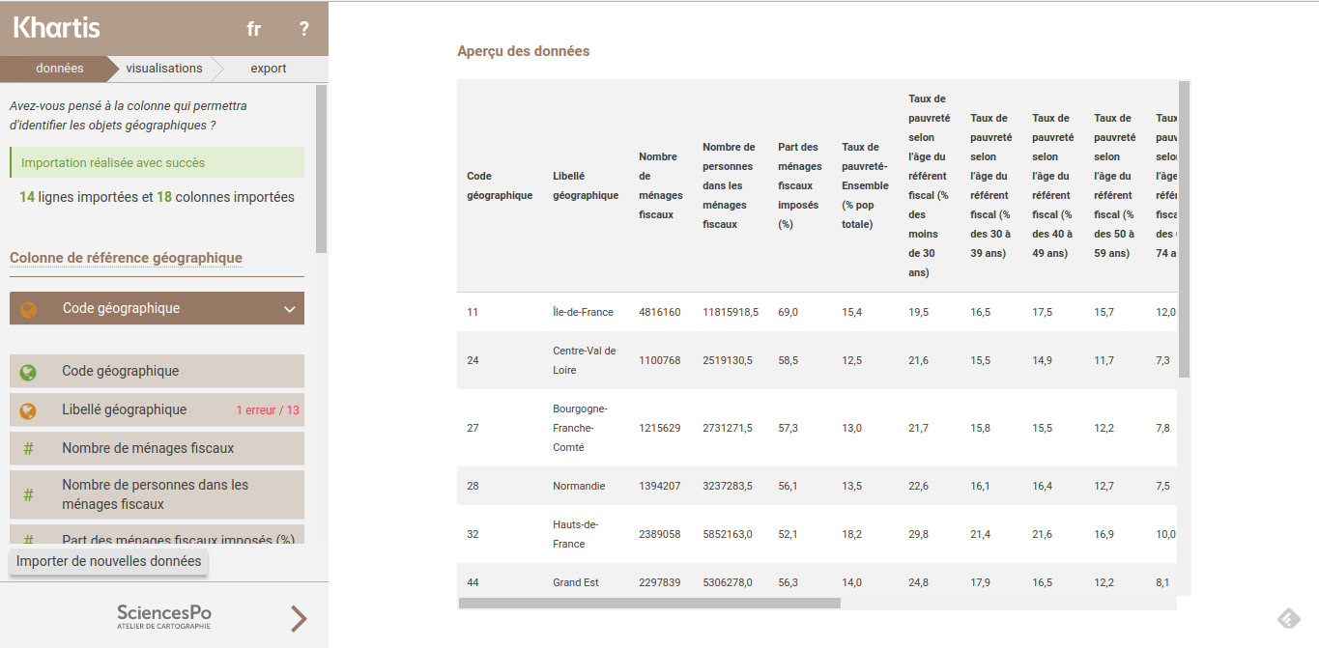Image resolution: width=1319 pixels, height=648 pixels.
Task: Click 'Part des ménages fiscaux imposés' table header
Action: click(798, 185)
